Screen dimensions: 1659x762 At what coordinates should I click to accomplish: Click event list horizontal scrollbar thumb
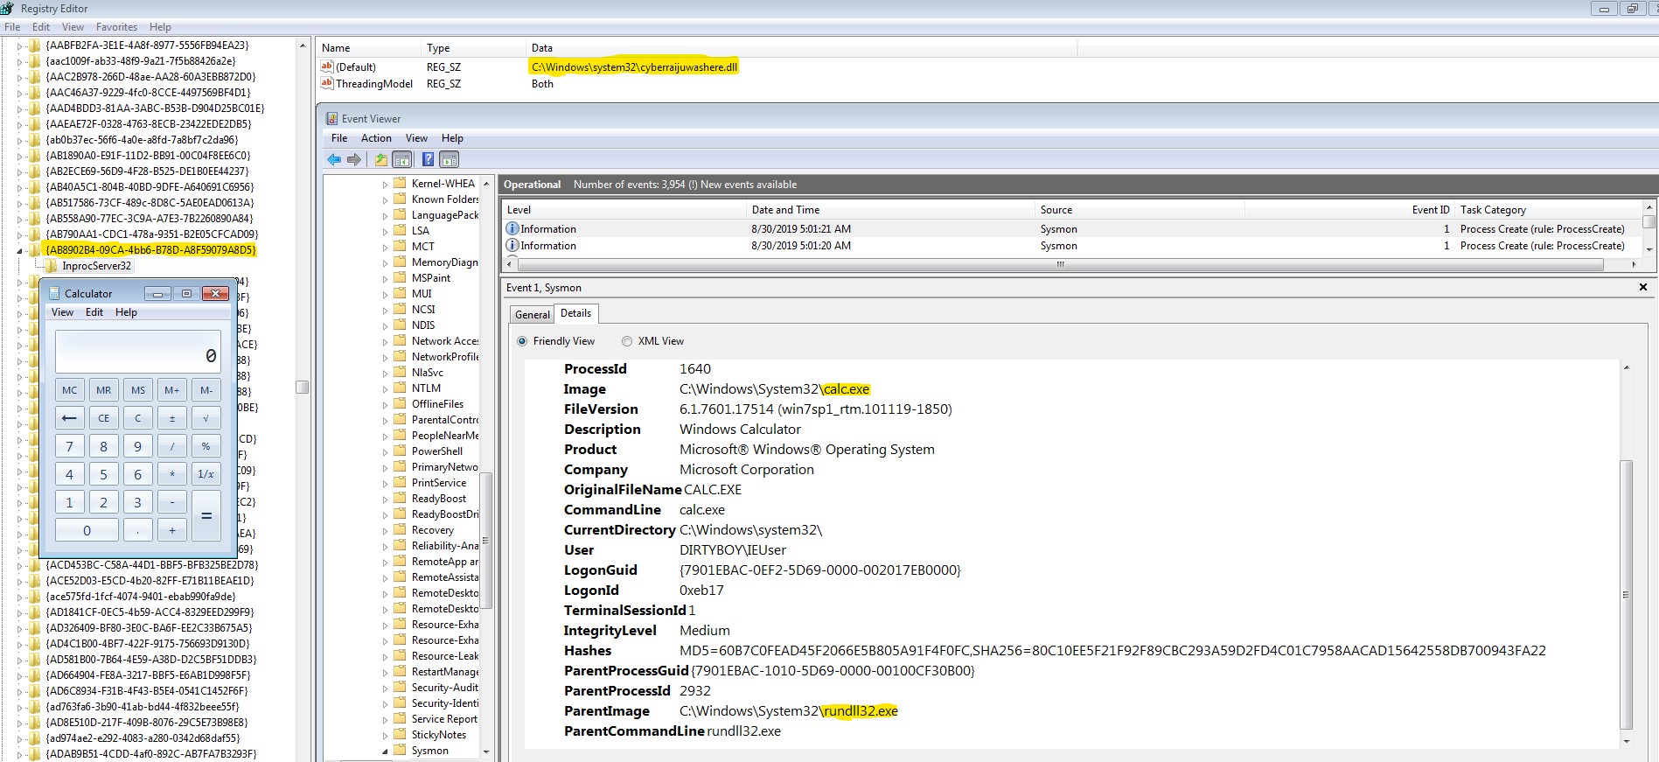[x=1060, y=264]
